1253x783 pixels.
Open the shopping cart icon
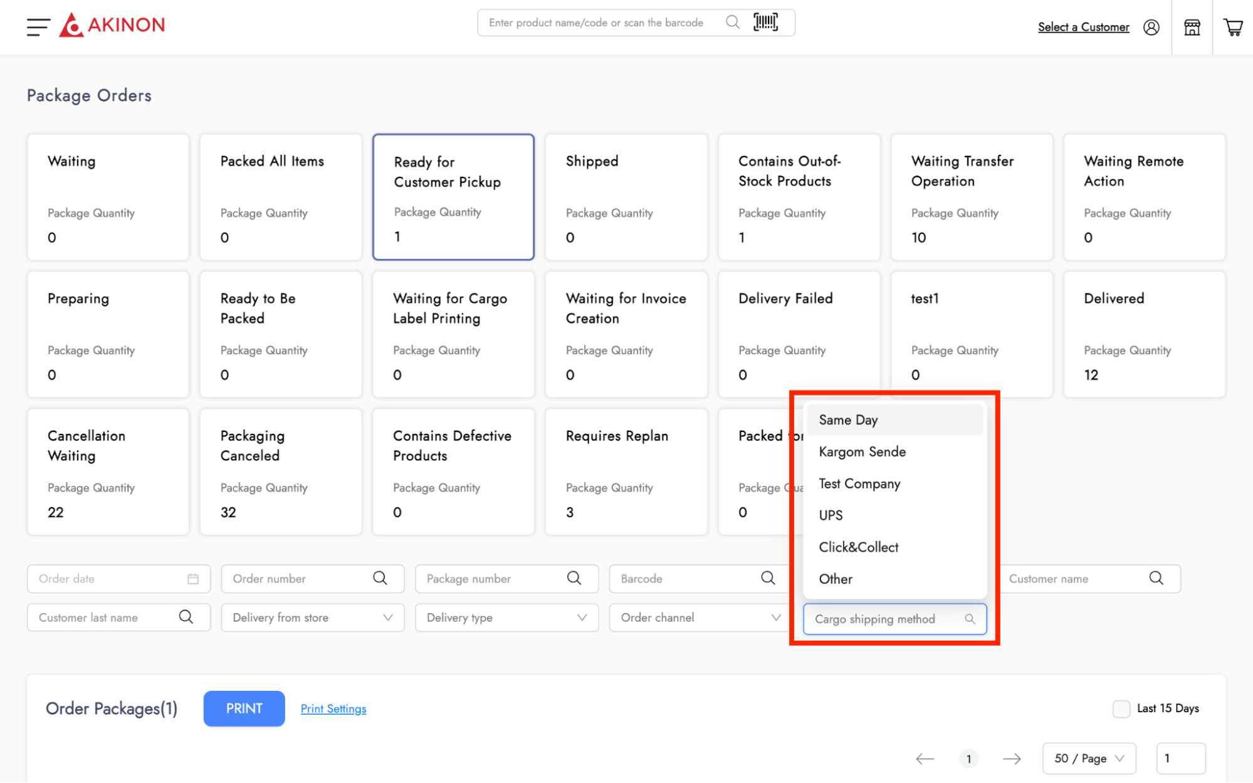coord(1233,27)
